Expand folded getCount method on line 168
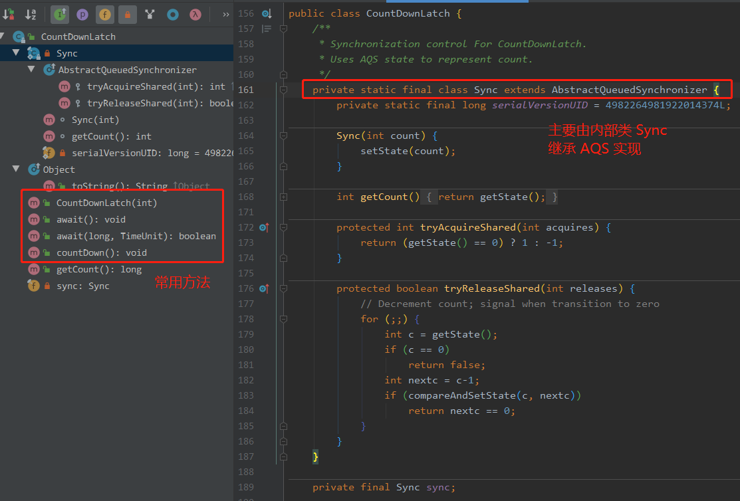 (284, 197)
